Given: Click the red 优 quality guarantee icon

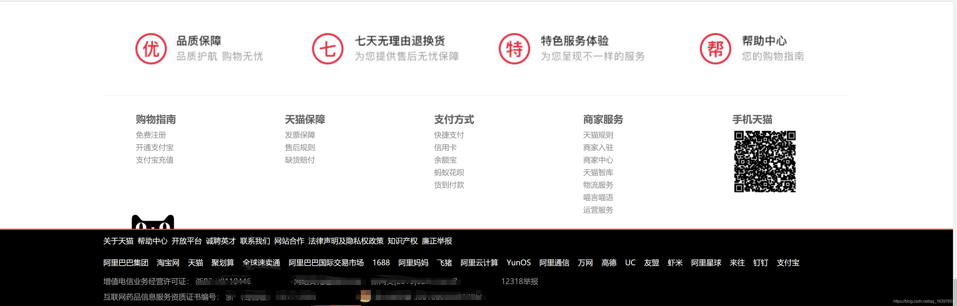Looking at the screenshot, I should click(x=151, y=48).
